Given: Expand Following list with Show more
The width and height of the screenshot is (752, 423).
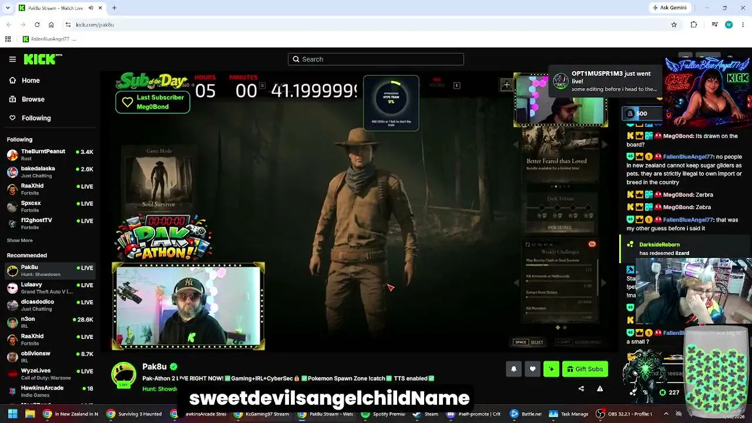Looking at the screenshot, I should 19,240.
